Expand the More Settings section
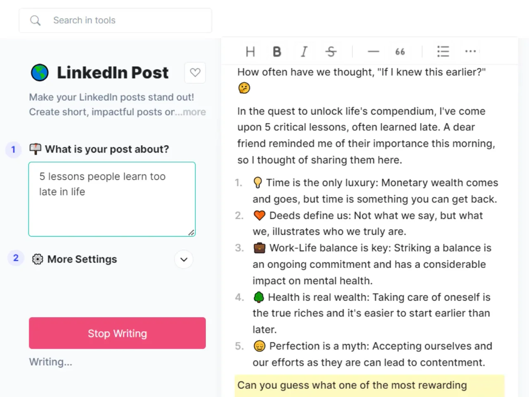The width and height of the screenshot is (529, 397). [x=184, y=260]
